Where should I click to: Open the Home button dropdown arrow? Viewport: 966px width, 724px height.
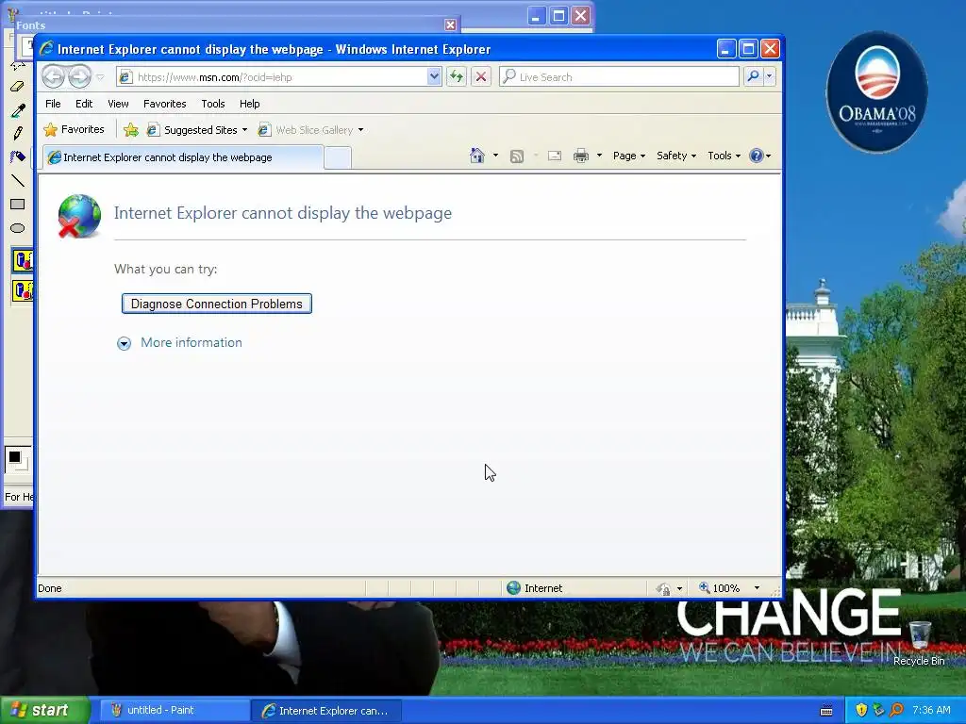(x=495, y=156)
